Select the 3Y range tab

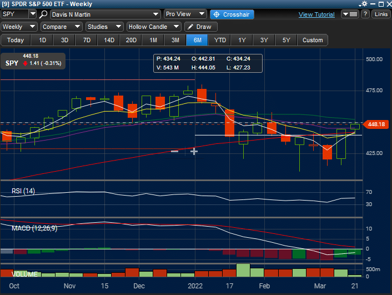[x=264, y=40]
